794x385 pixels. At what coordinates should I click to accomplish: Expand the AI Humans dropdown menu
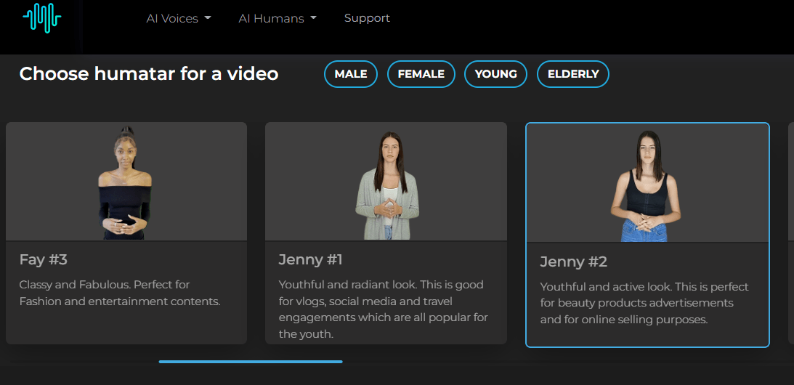[x=278, y=18]
